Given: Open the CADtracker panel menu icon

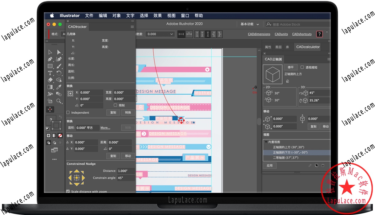Looking at the screenshot, I should [132, 27].
